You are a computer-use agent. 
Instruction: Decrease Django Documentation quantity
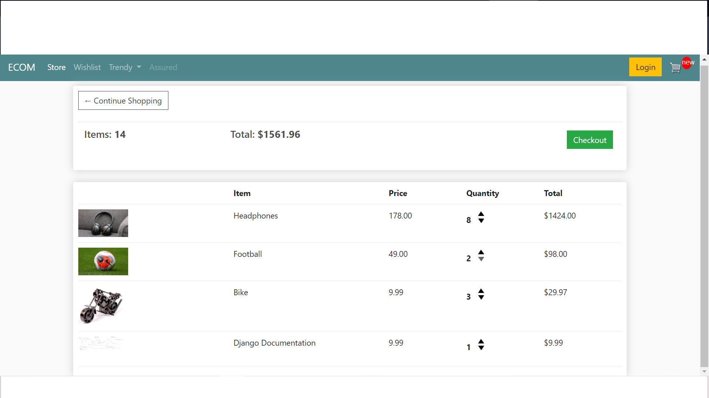tap(481, 349)
